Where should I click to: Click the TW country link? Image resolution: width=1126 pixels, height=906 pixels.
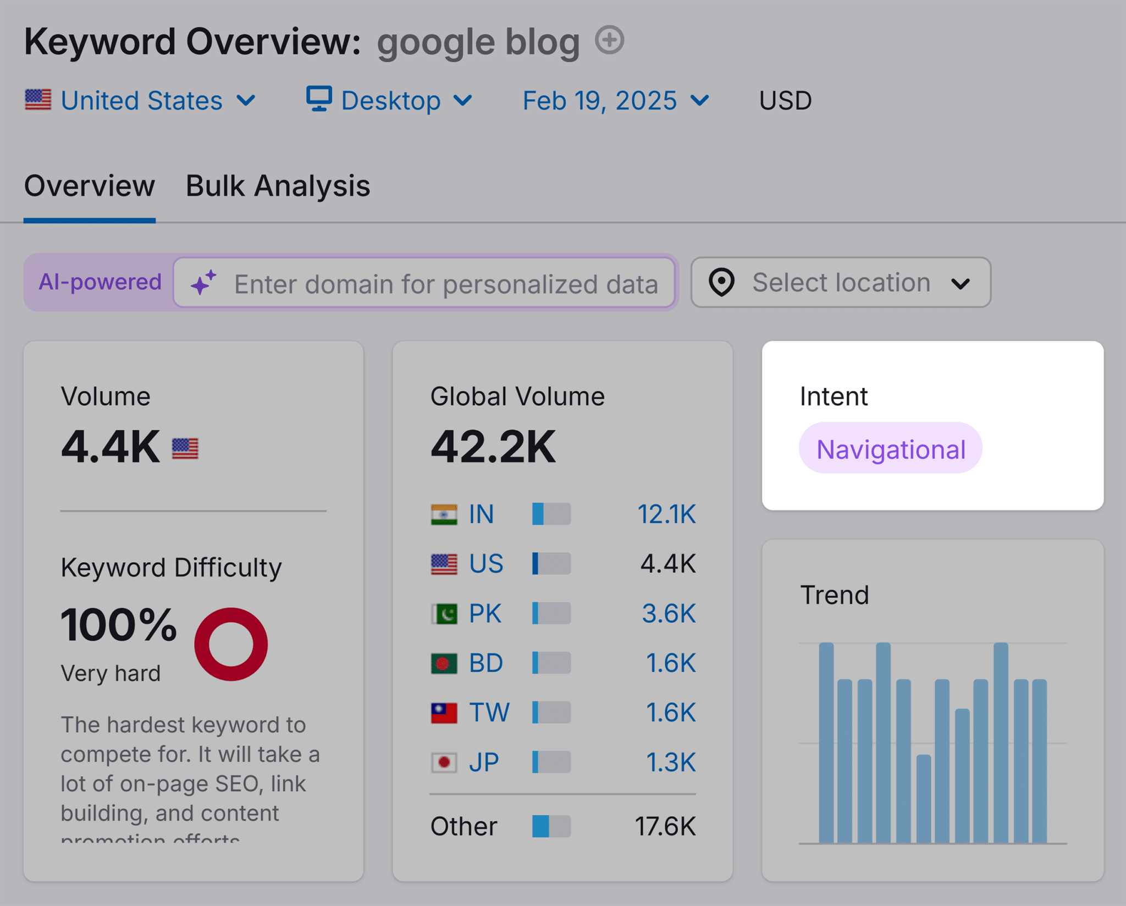[489, 712]
